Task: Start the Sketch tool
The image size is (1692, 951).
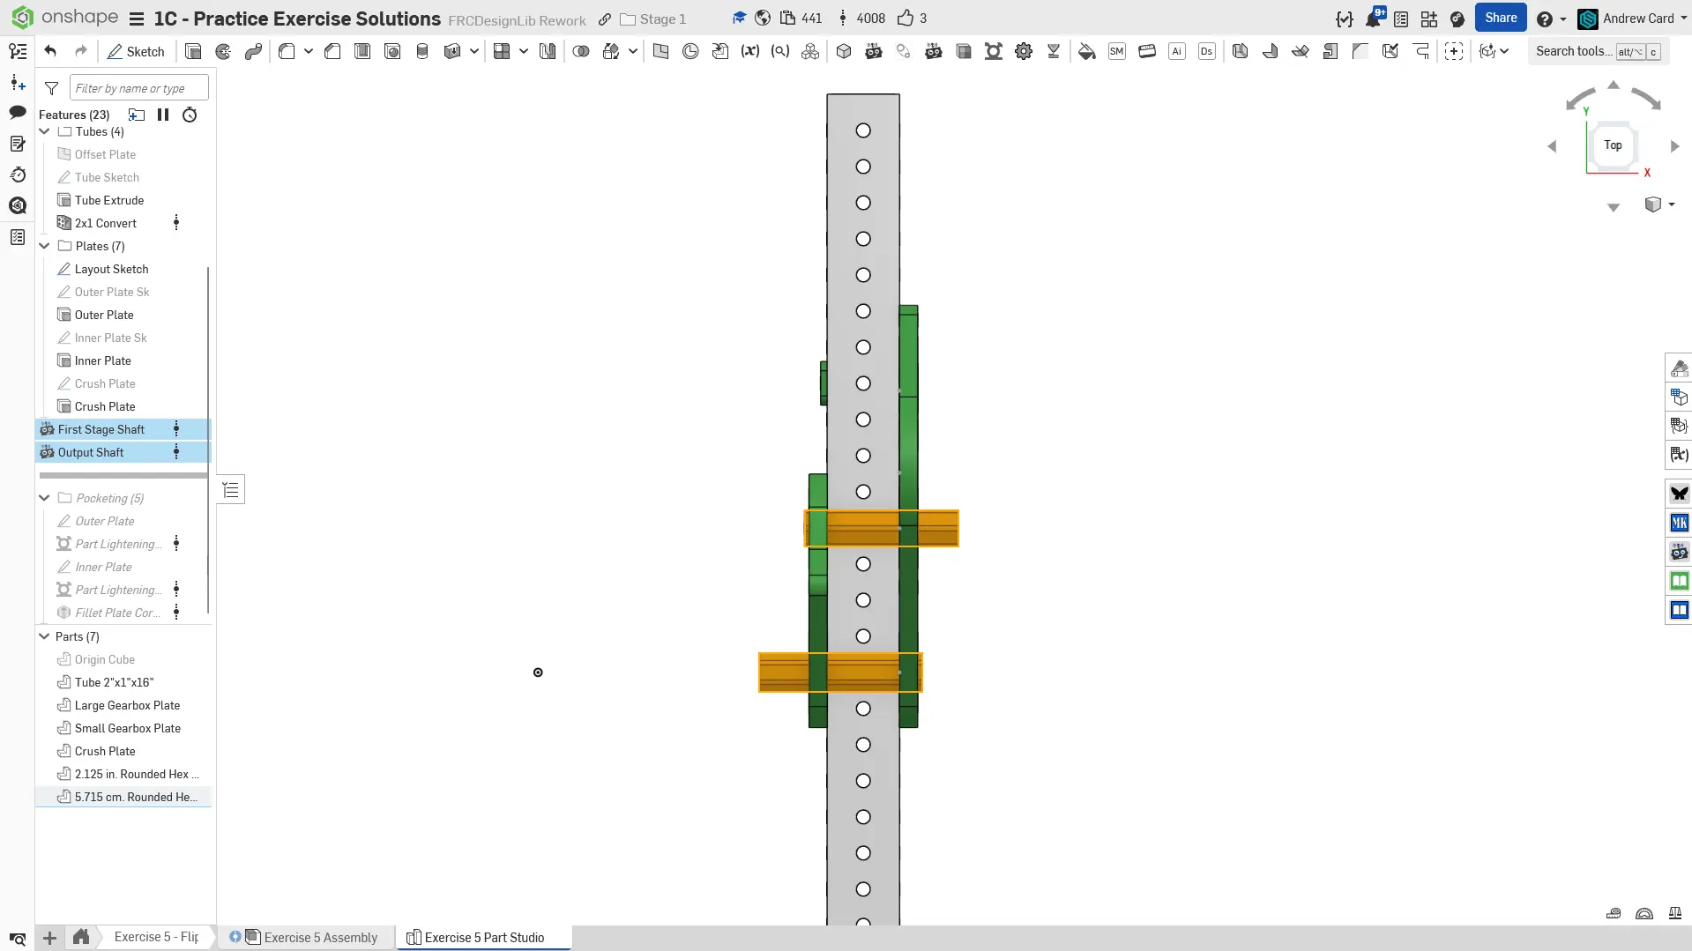Action: 136,51
